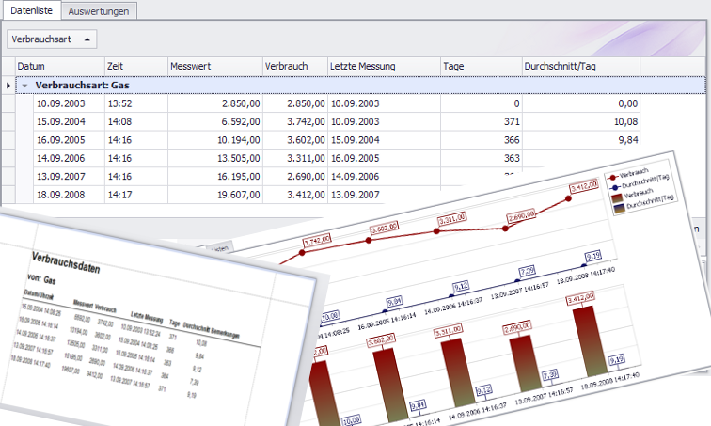711x426 pixels.
Task: Click Messwert cell 10.194,00
Action: pyautogui.click(x=215, y=140)
